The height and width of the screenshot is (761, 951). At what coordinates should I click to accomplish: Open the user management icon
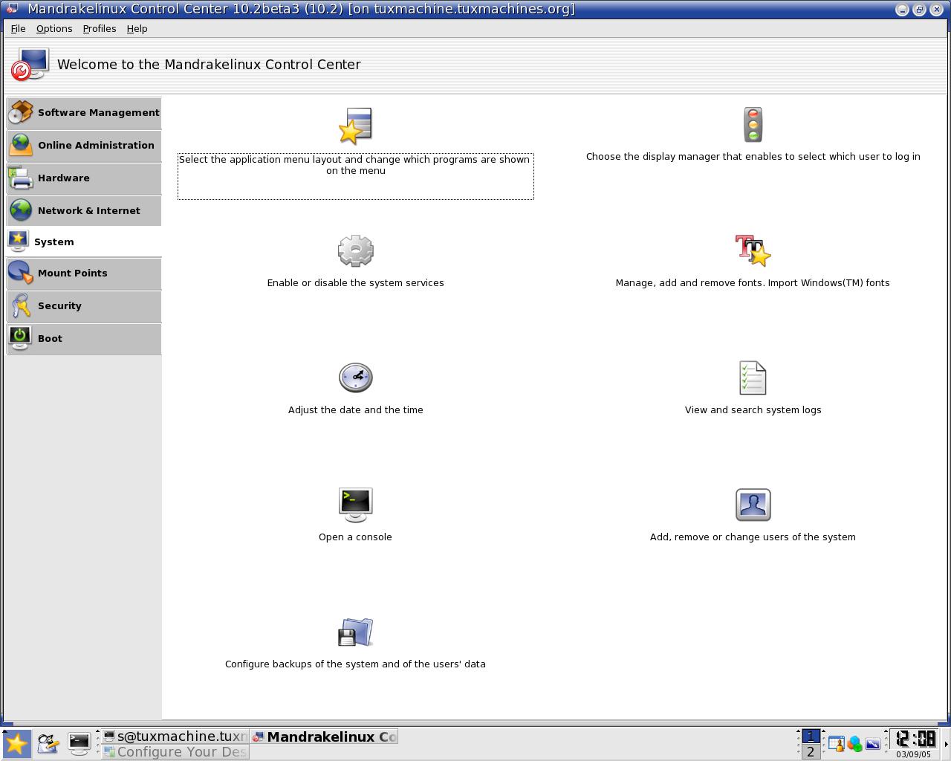(x=753, y=505)
